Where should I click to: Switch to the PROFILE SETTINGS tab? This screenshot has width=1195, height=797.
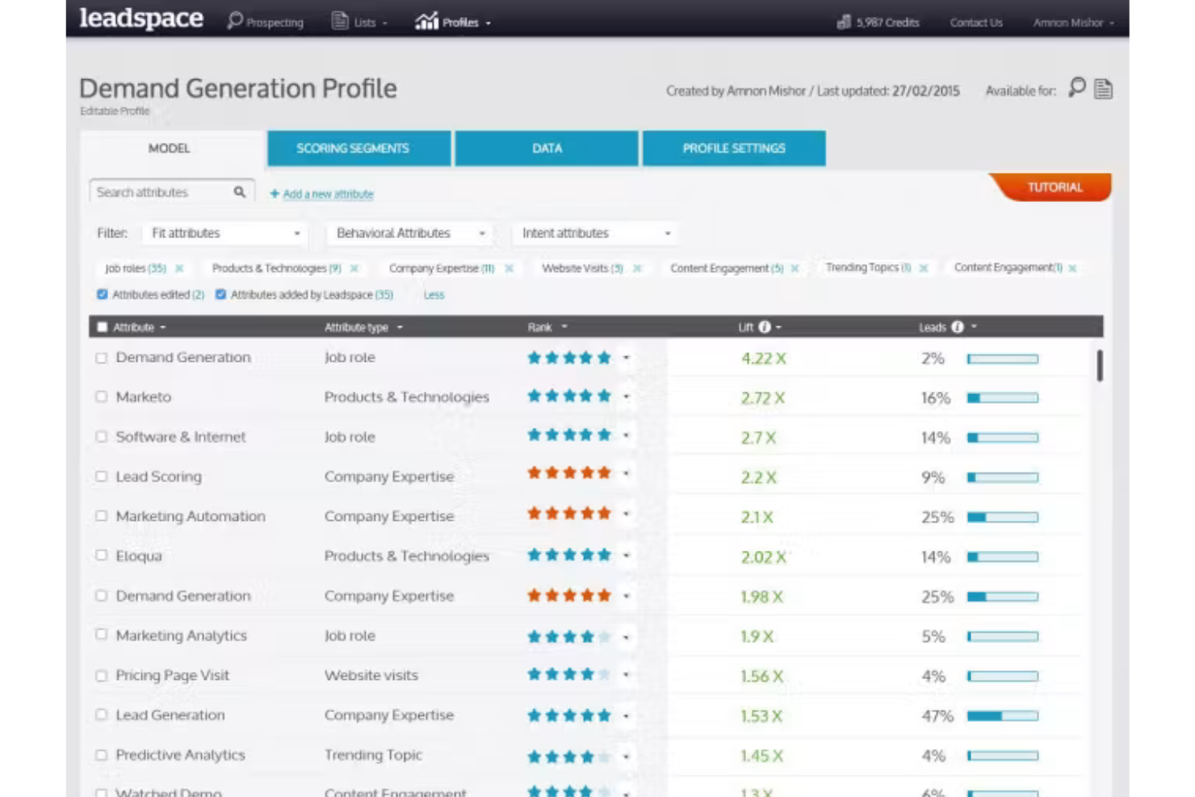click(734, 149)
